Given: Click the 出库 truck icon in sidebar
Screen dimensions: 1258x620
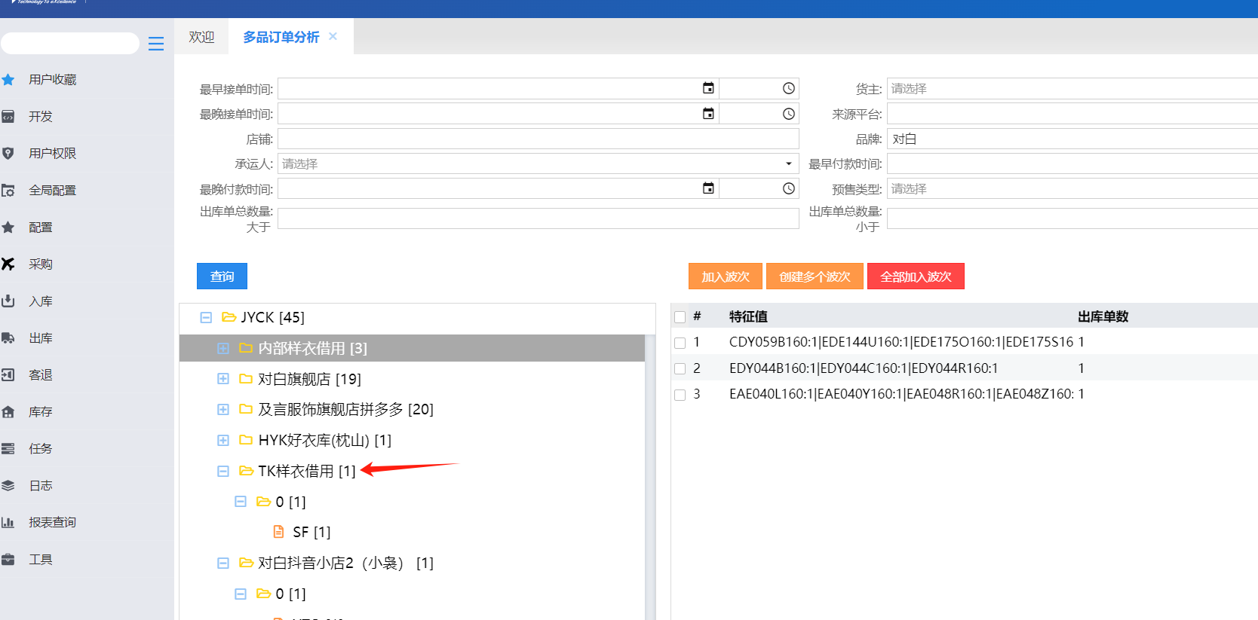Looking at the screenshot, I should click(x=8, y=338).
